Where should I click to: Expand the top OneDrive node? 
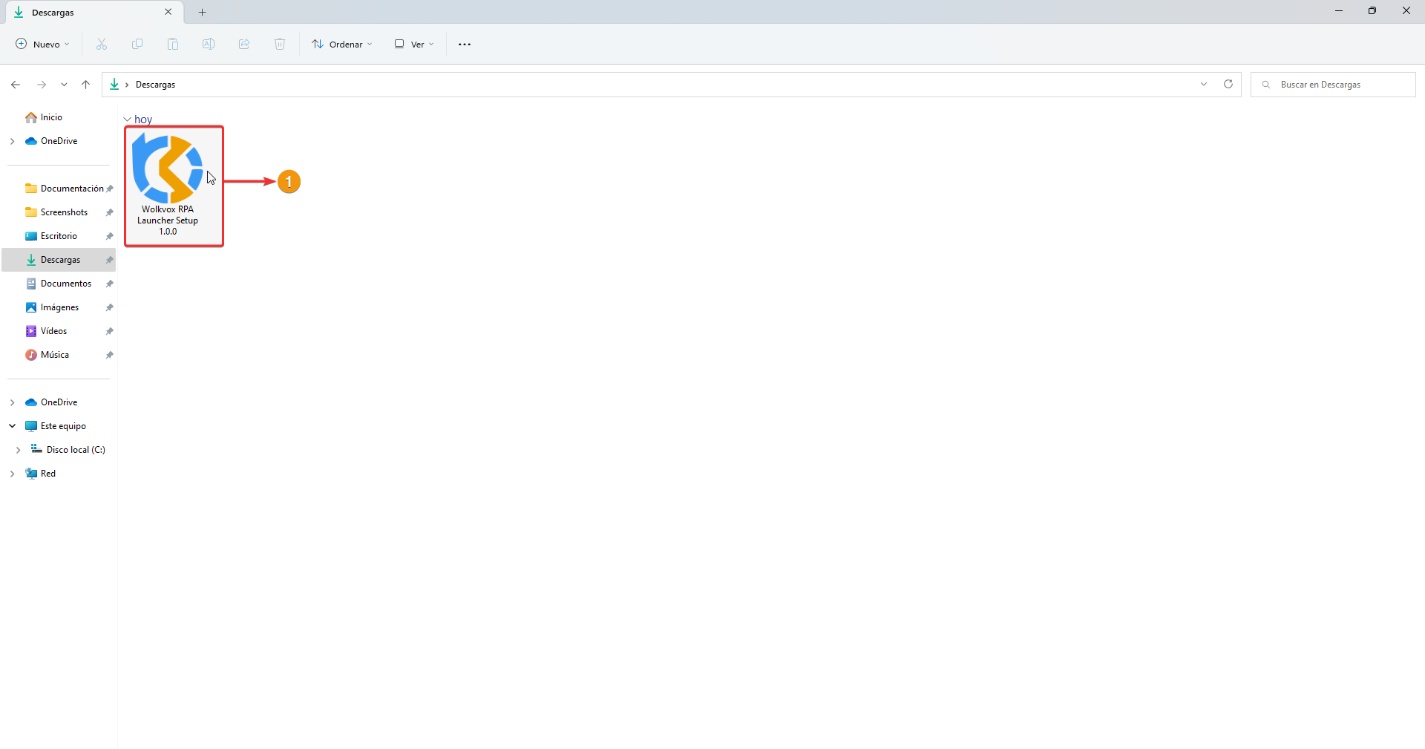(12, 141)
